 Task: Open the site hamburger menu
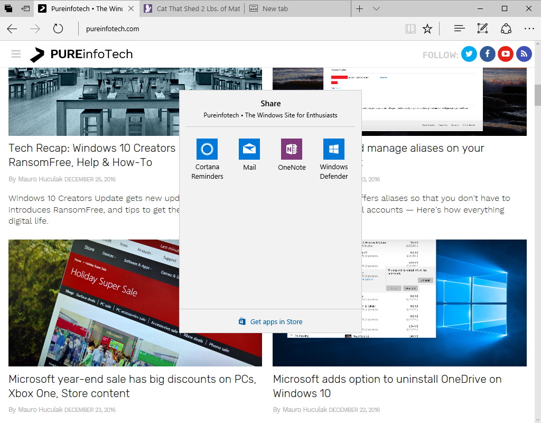click(x=16, y=54)
